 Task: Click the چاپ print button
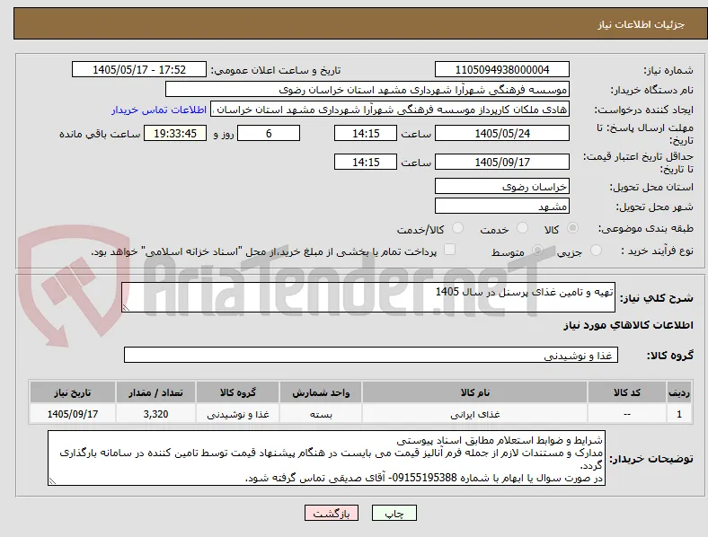394,513
